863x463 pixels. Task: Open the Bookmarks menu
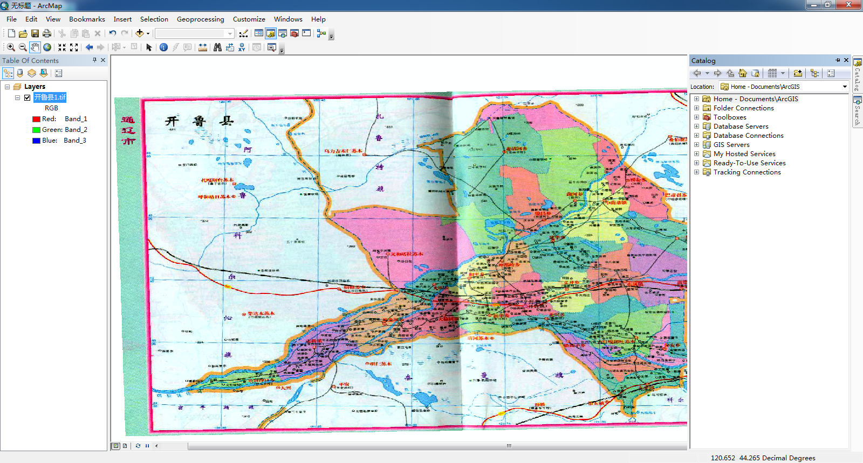tap(87, 19)
